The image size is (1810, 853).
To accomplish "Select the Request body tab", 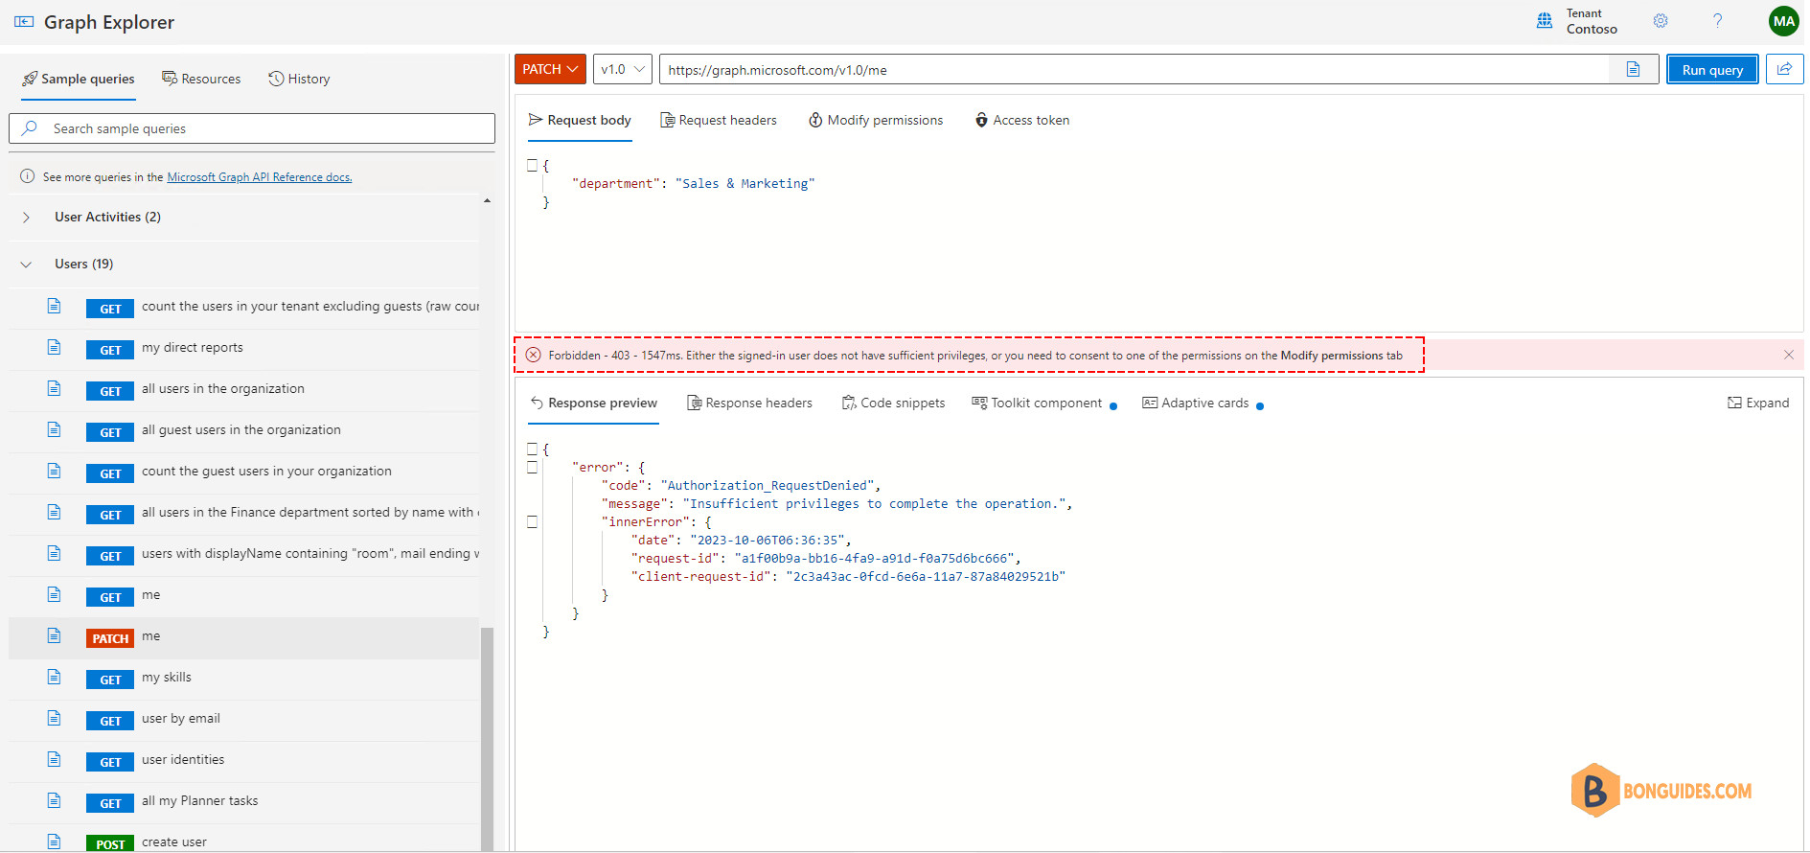I will [x=580, y=120].
